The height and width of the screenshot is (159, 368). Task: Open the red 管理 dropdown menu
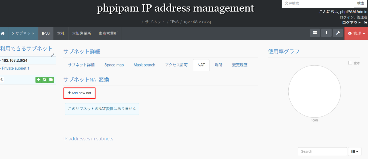[x=356, y=33]
